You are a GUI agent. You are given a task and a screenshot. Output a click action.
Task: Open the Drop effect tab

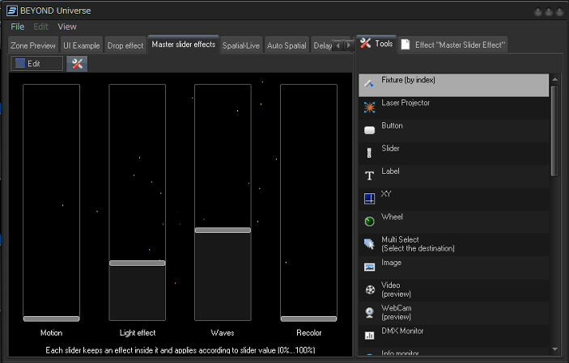(125, 46)
